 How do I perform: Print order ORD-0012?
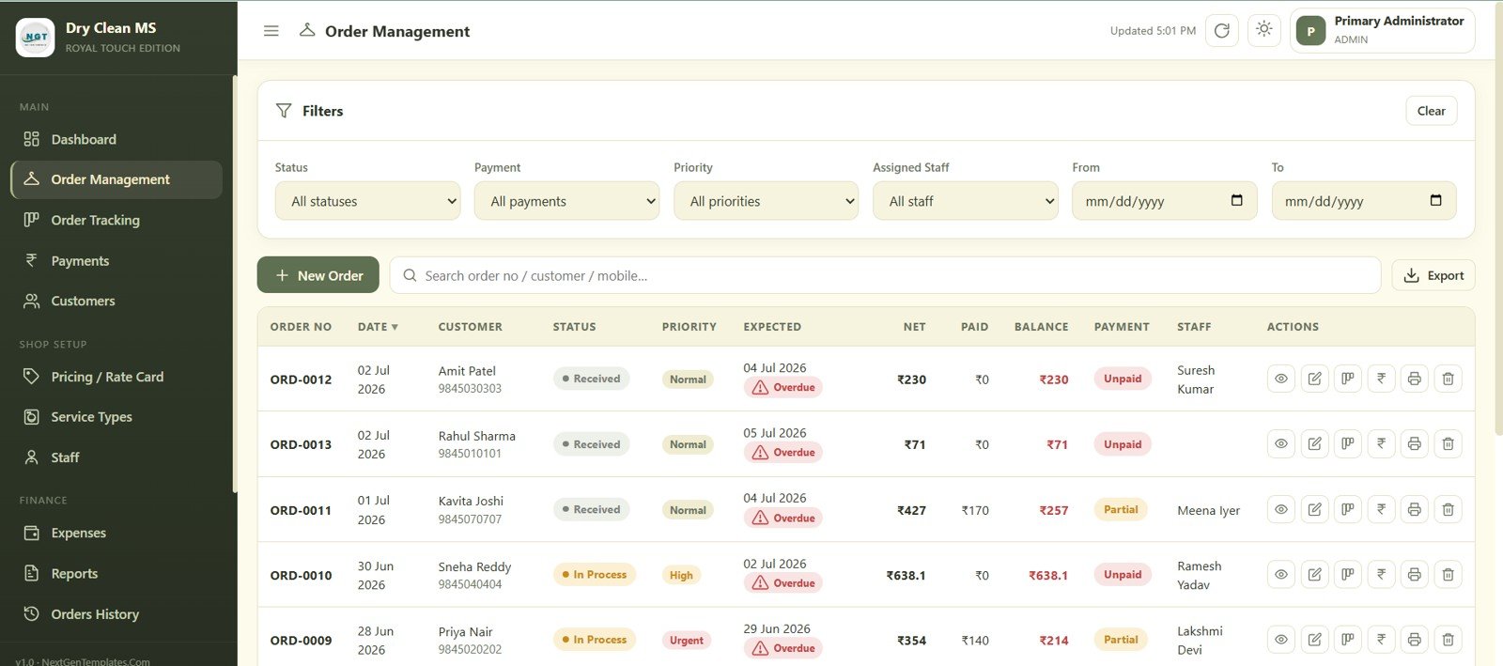(x=1415, y=379)
